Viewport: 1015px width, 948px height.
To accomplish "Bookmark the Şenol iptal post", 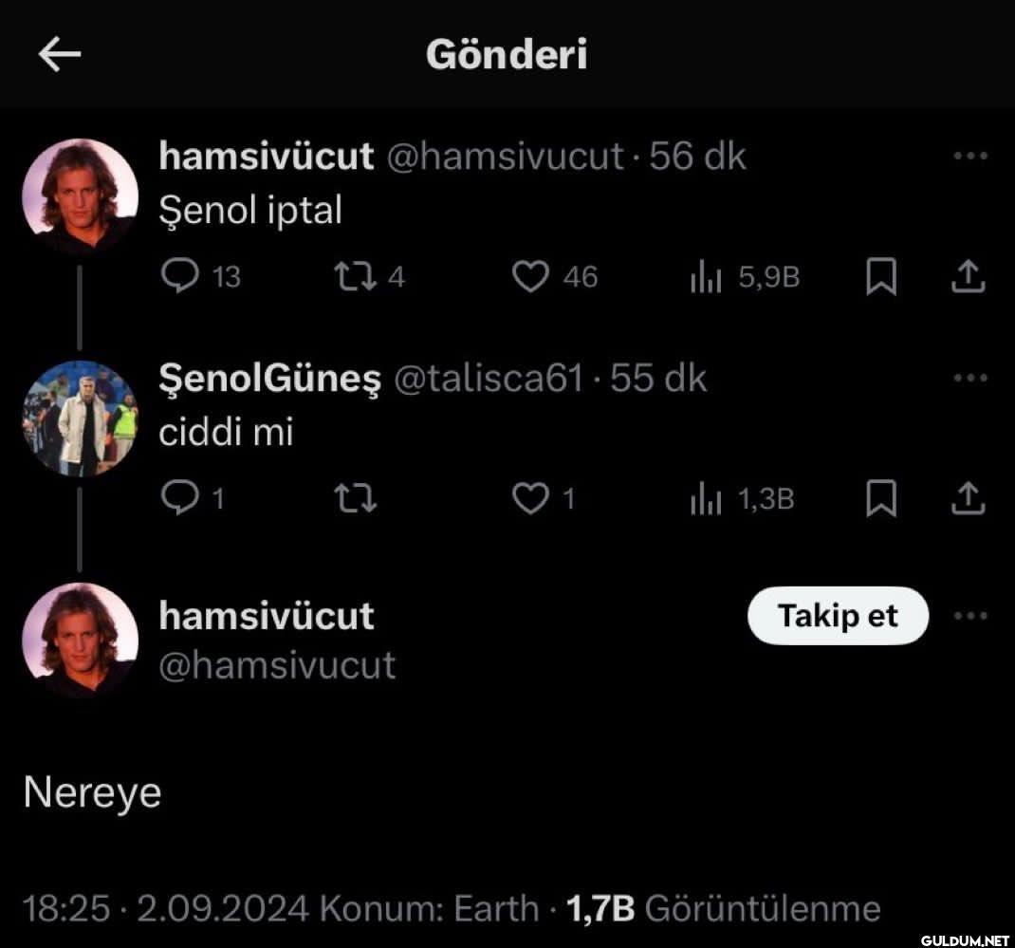I will click(881, 276).
